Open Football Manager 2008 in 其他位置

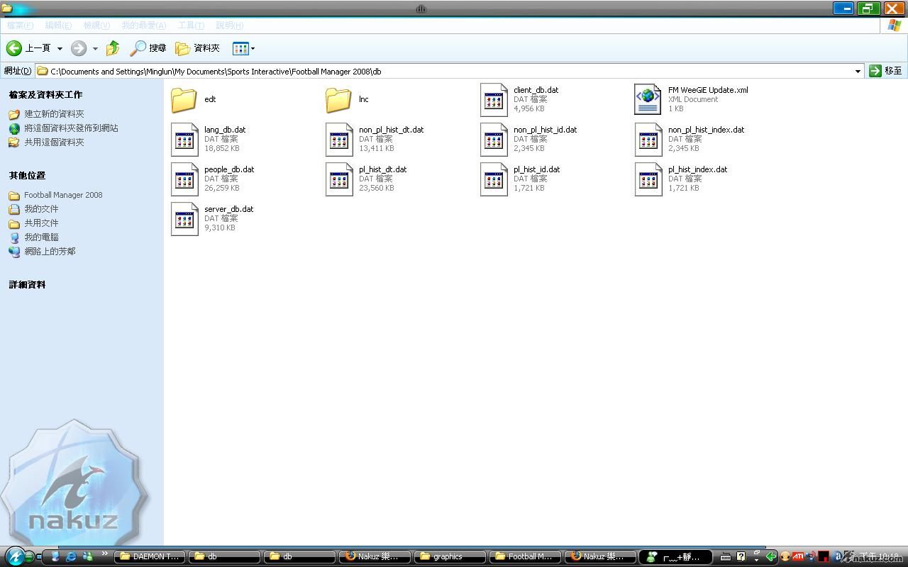coord(63,195)
